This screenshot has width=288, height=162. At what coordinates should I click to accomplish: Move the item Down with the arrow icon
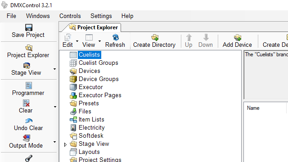(206, 37)
